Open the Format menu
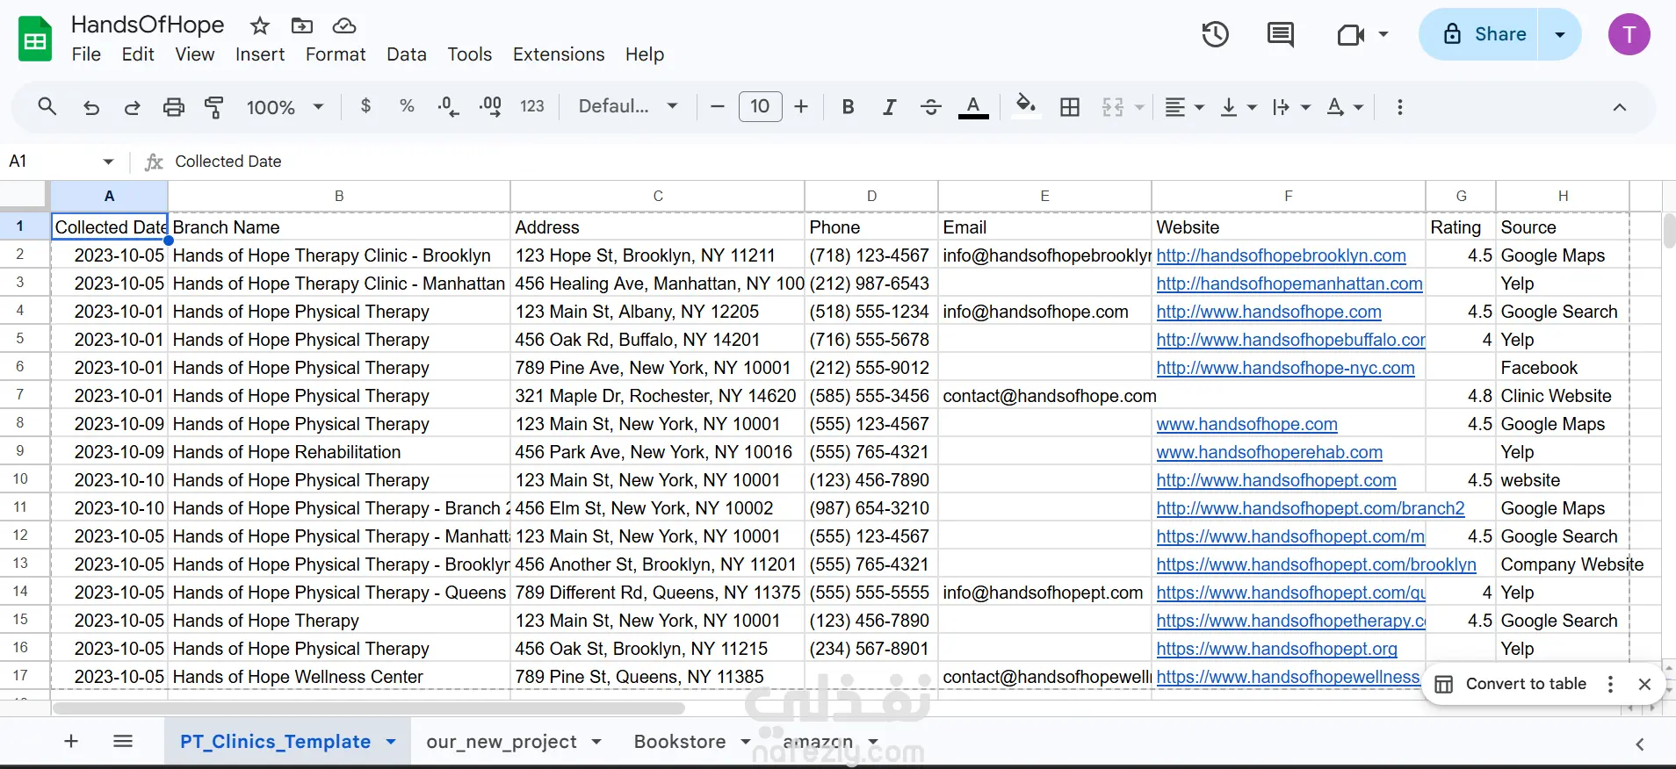 point(336,54)
